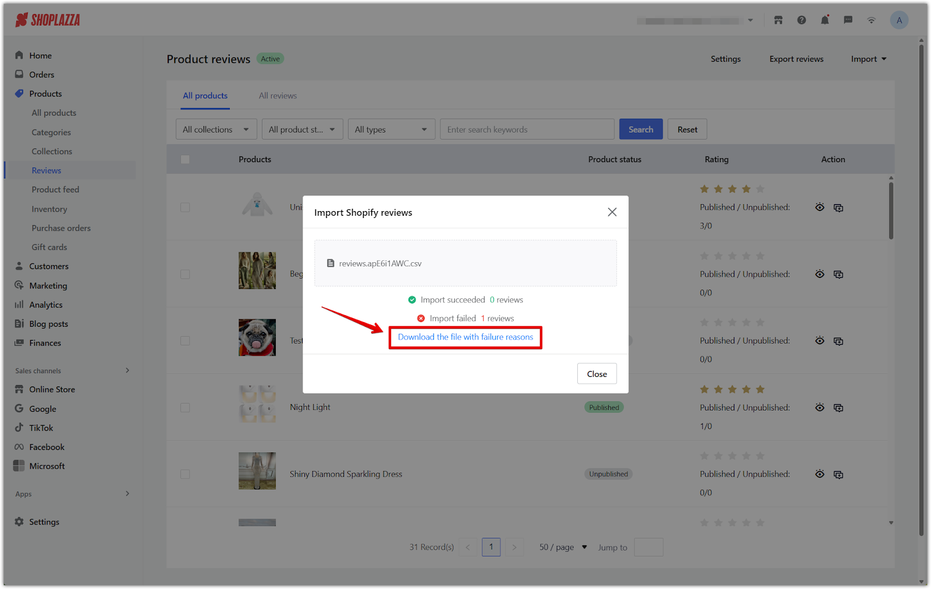Download the file with failure reasons
The height and width of the screenshot is (589, 931).
465,337
